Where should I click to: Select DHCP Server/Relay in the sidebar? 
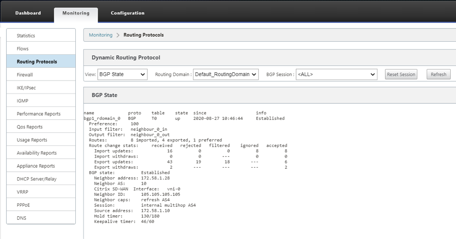point(41,179)
